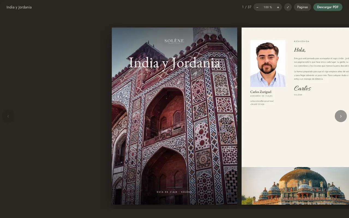Click the India y Jordania cover heading
Image resolution: width=349 pixels, height=218 pixels.
[x=174, y=63]
